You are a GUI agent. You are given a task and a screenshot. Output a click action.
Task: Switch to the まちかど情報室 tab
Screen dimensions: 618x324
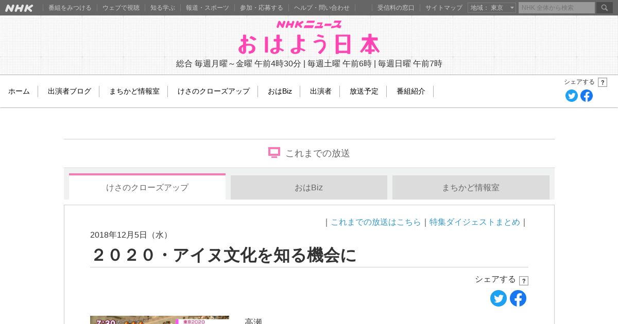pos(471,187)
